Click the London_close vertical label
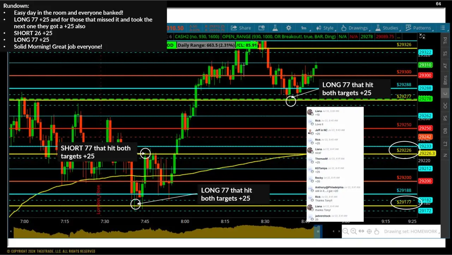Image resolution: width=452 pixels, height=255 pixels. coord(99,200)
